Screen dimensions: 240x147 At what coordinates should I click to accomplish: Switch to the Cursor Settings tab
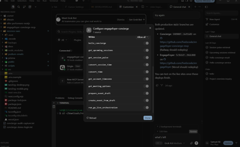coord(74,7)
